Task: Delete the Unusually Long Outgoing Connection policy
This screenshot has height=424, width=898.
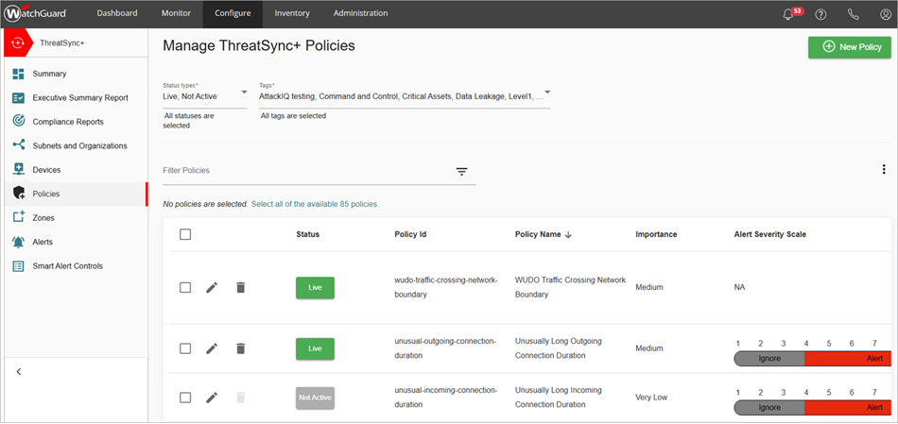Action: coord(240,348)
